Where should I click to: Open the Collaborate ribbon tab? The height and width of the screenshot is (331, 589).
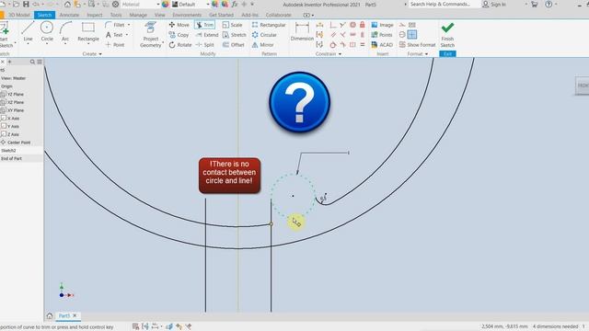tap(278, 15)
